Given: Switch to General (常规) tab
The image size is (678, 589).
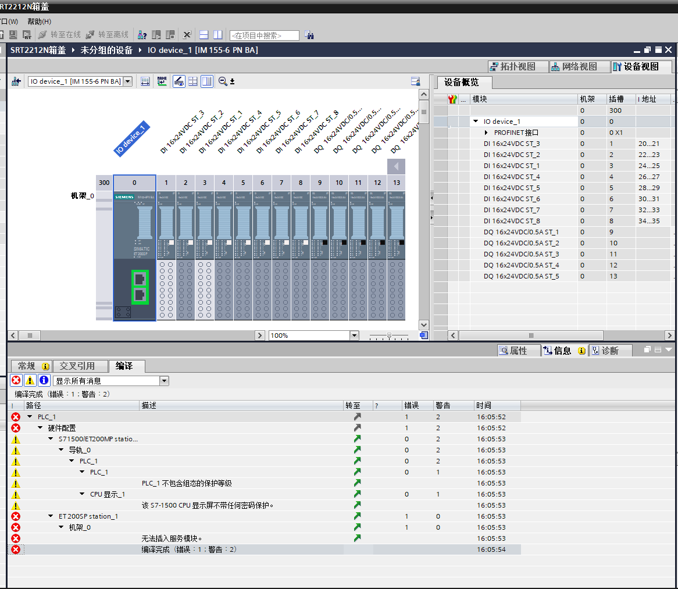Looking at the screenshot, I should [31, 366].
